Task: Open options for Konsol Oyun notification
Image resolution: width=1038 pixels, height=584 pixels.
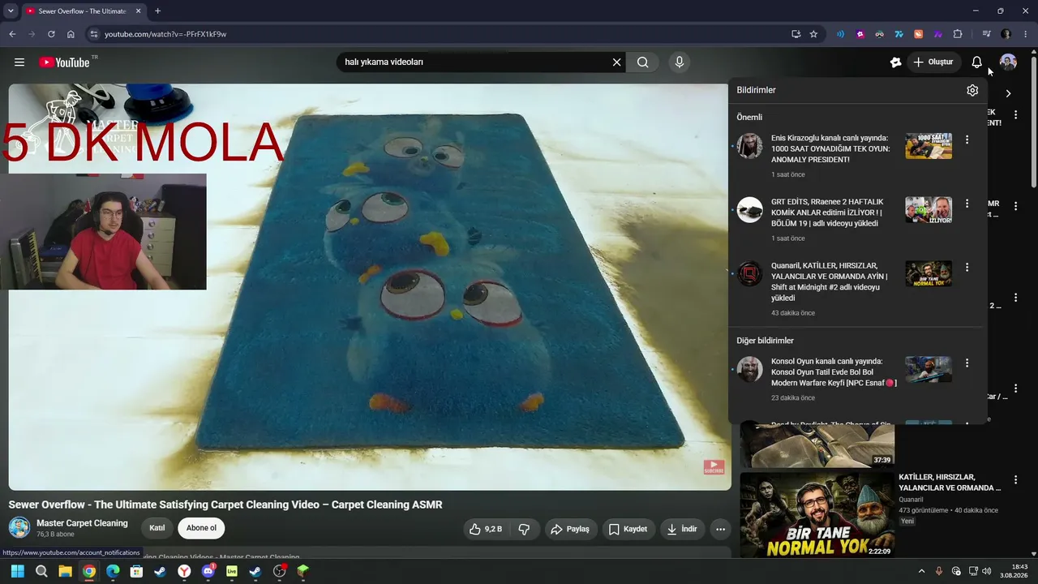Action: [x=967, y=363]
